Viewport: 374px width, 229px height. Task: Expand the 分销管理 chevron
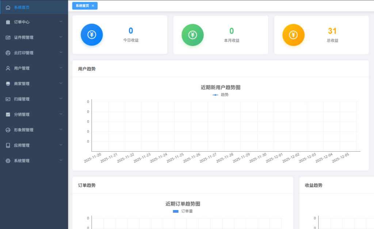(x=61, y=114)
